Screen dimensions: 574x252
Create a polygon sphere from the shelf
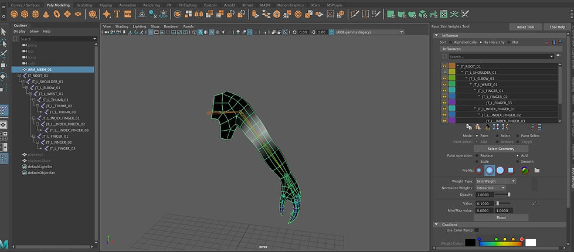pos(14,14)
